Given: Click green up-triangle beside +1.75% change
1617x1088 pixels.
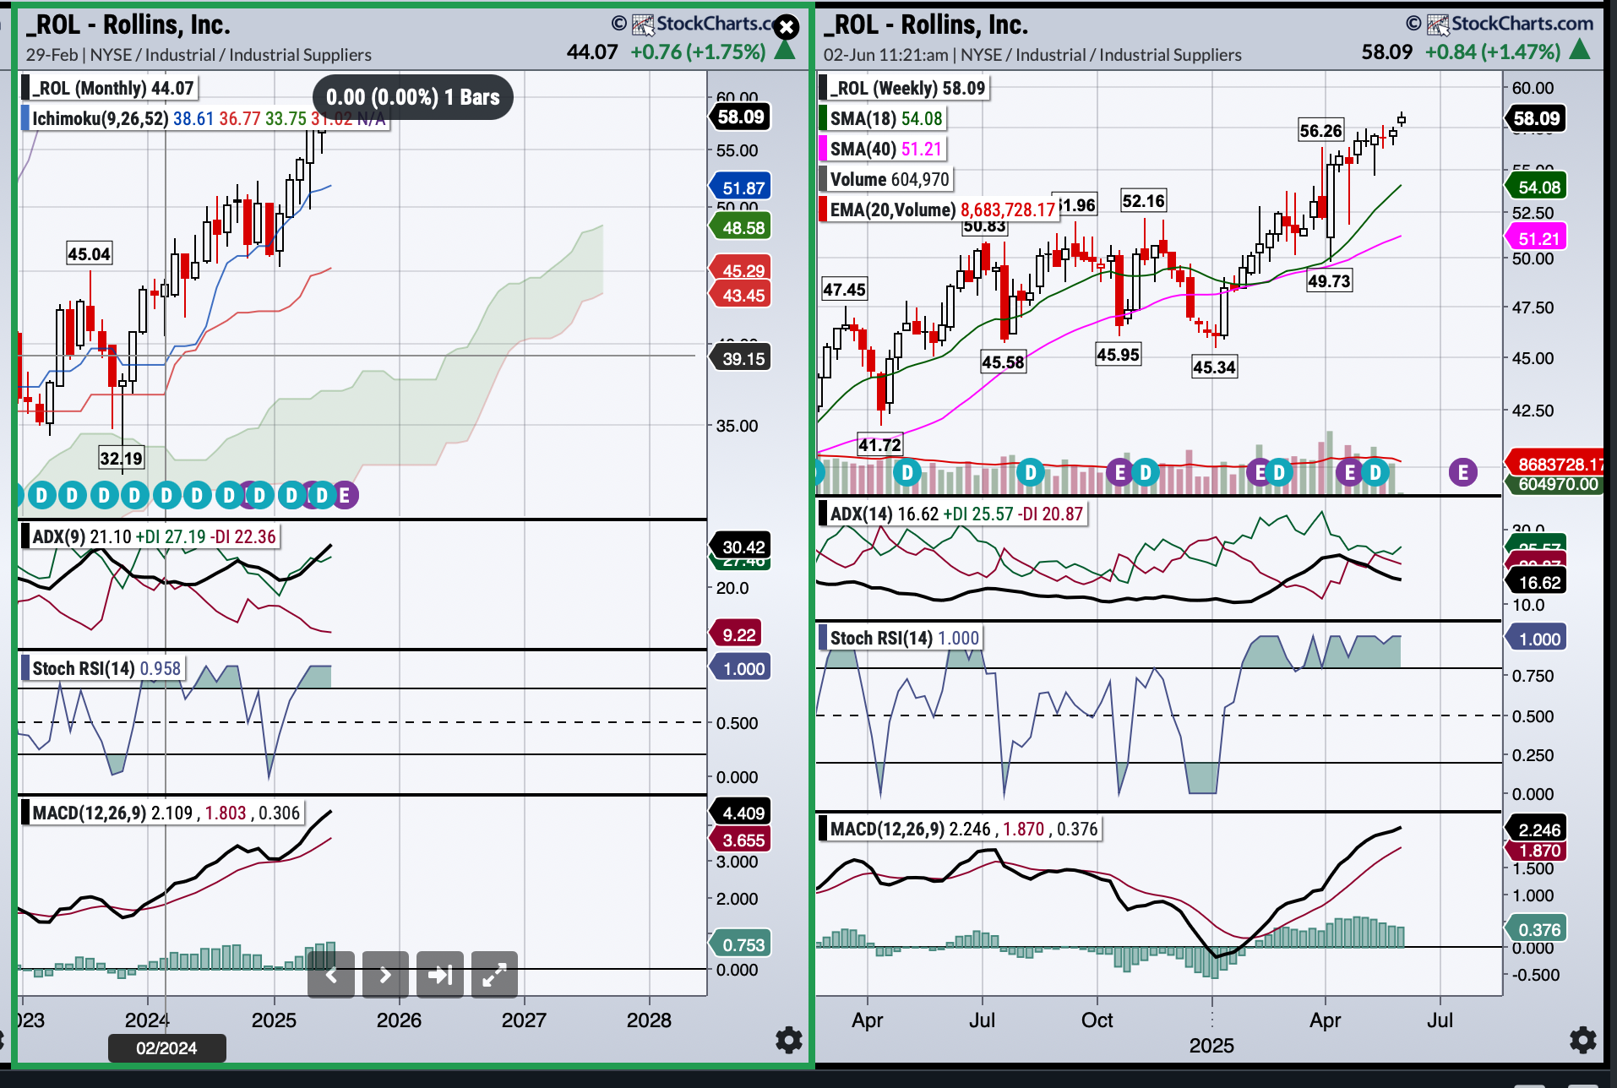Looking at the screenshot, I should click(785, 51).
